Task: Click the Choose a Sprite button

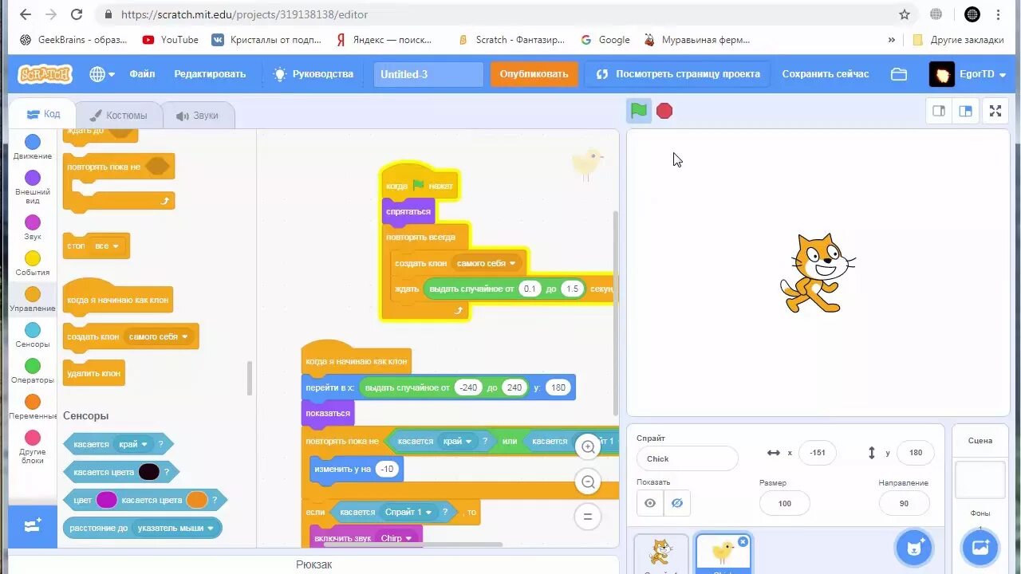Action: (914, 547)
